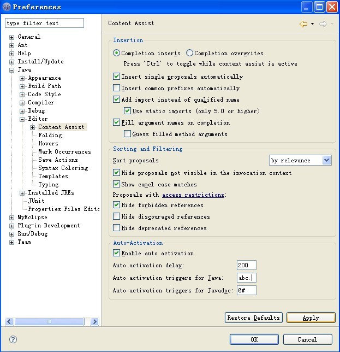Expand the Plug-in Development node
The width and height of the screenshot is (340, 352).
(11, 226)
